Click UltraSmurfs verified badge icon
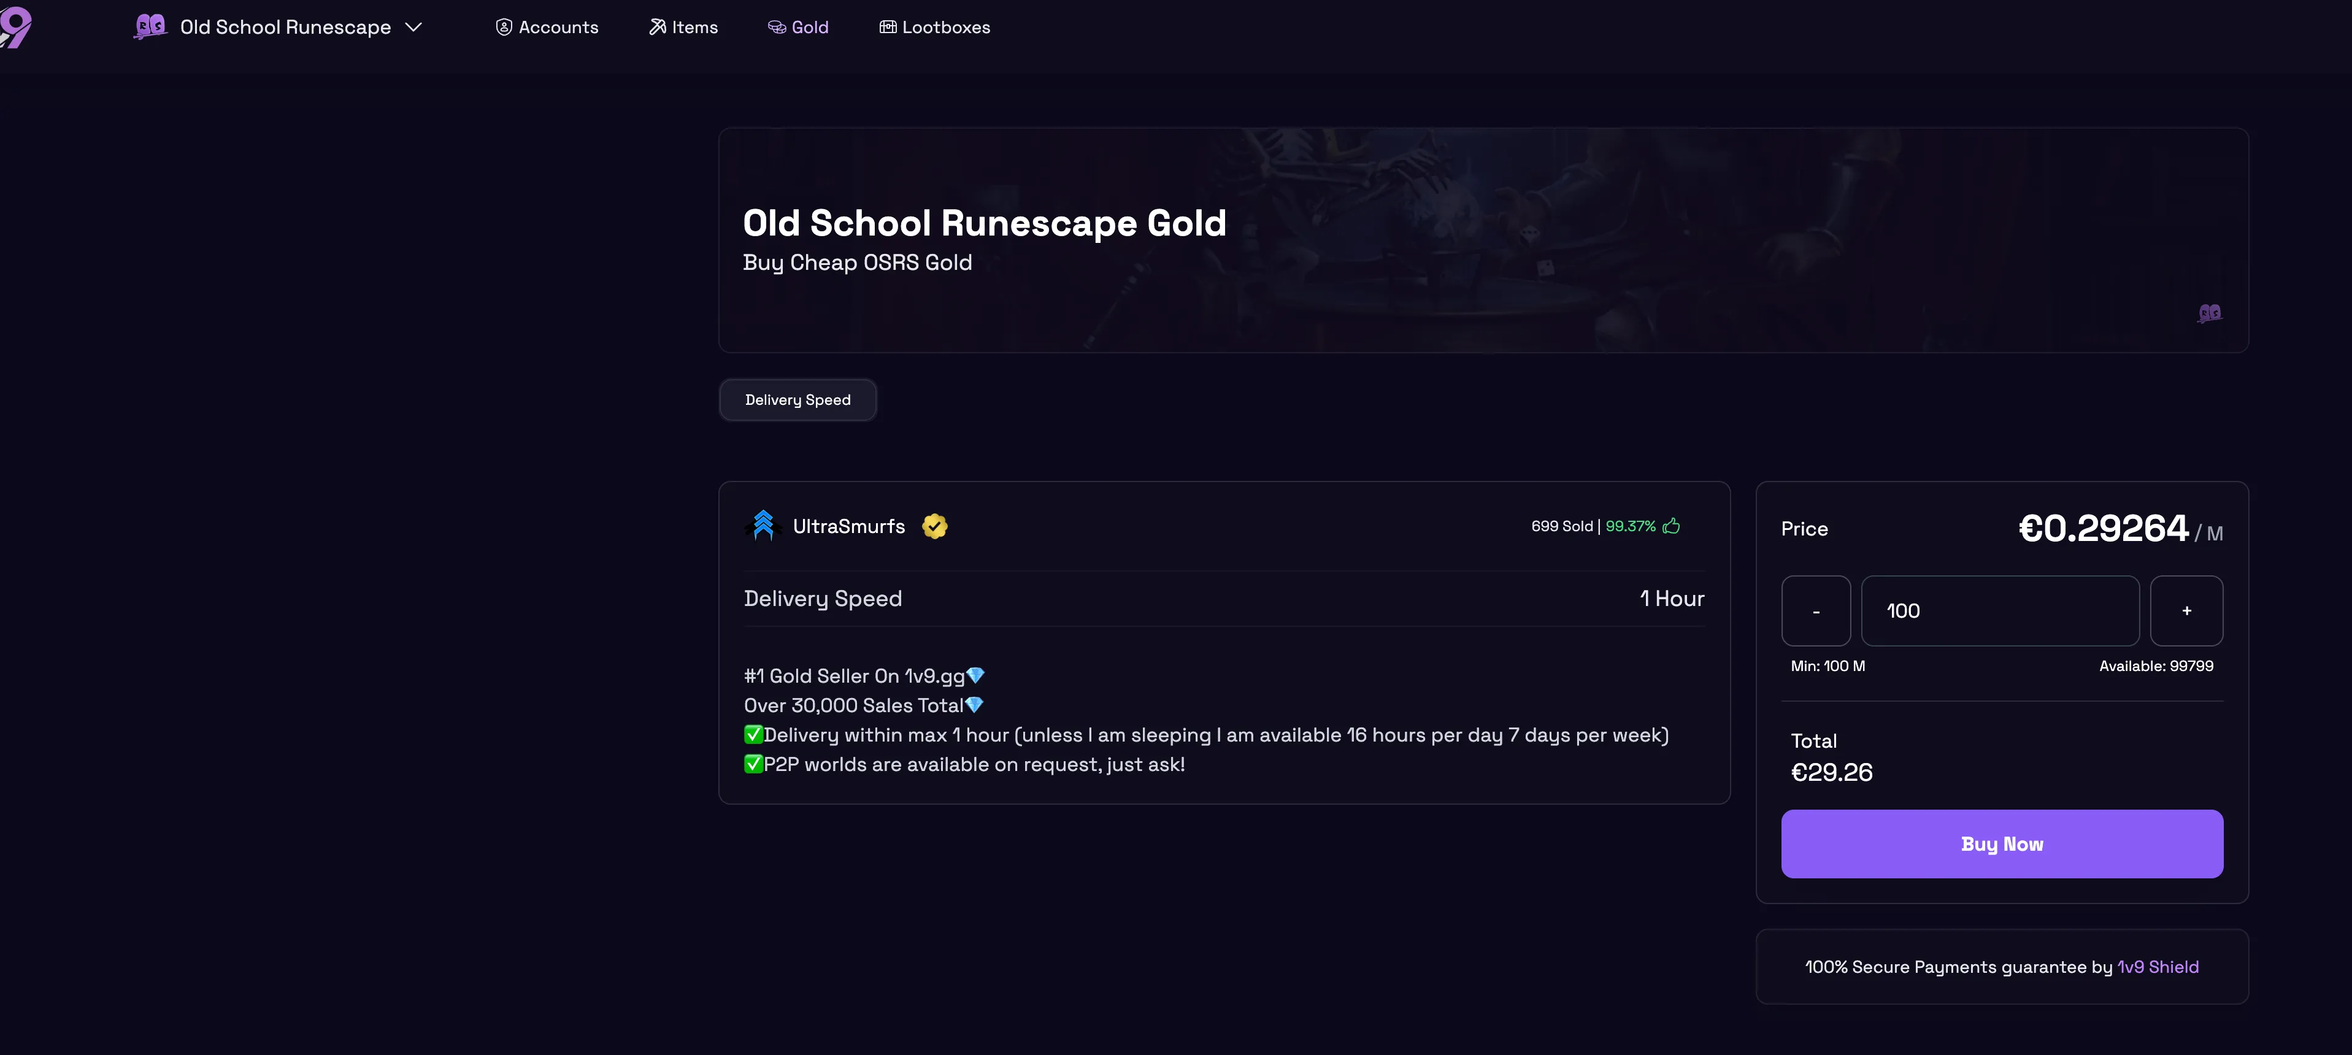2352x1055 pixels. click(x=934, y=526)
